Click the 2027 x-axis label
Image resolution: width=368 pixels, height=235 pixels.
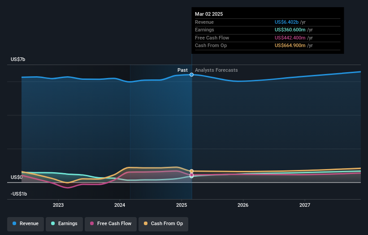tap(305, 205)
